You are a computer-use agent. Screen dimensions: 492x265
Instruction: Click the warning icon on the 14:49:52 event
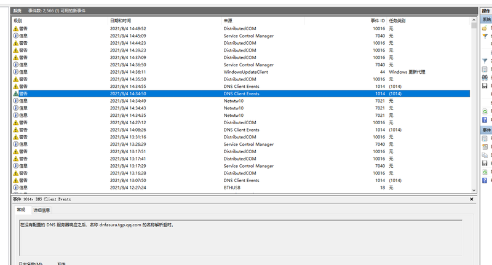16,28
